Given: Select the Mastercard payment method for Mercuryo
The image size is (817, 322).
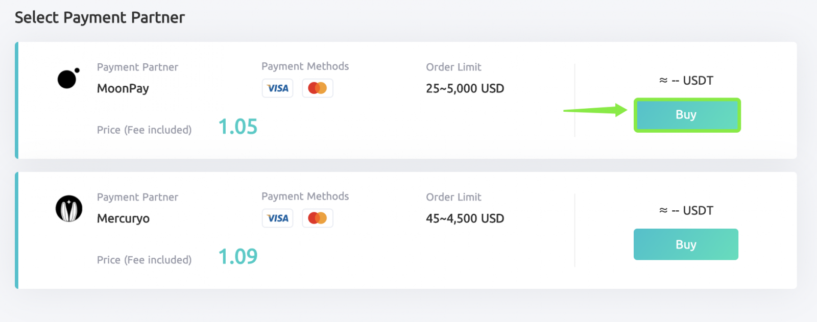Looking at the screenshot, I should pos(317,218).
